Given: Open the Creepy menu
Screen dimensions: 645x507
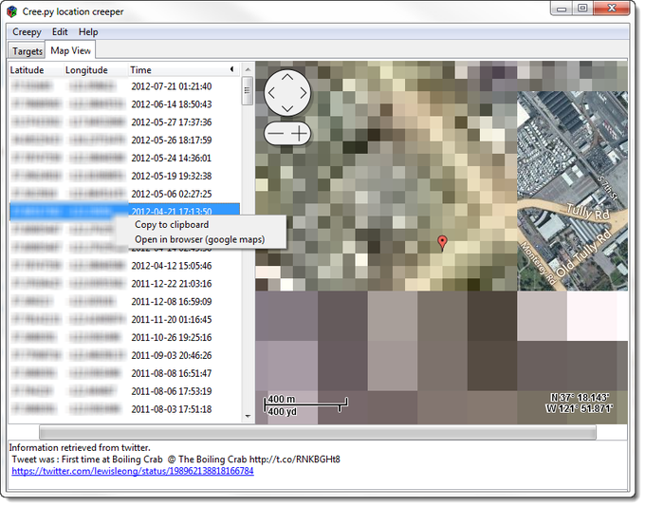Looking at the screenshot, I should pyautogui.click(x=27, y=32).
